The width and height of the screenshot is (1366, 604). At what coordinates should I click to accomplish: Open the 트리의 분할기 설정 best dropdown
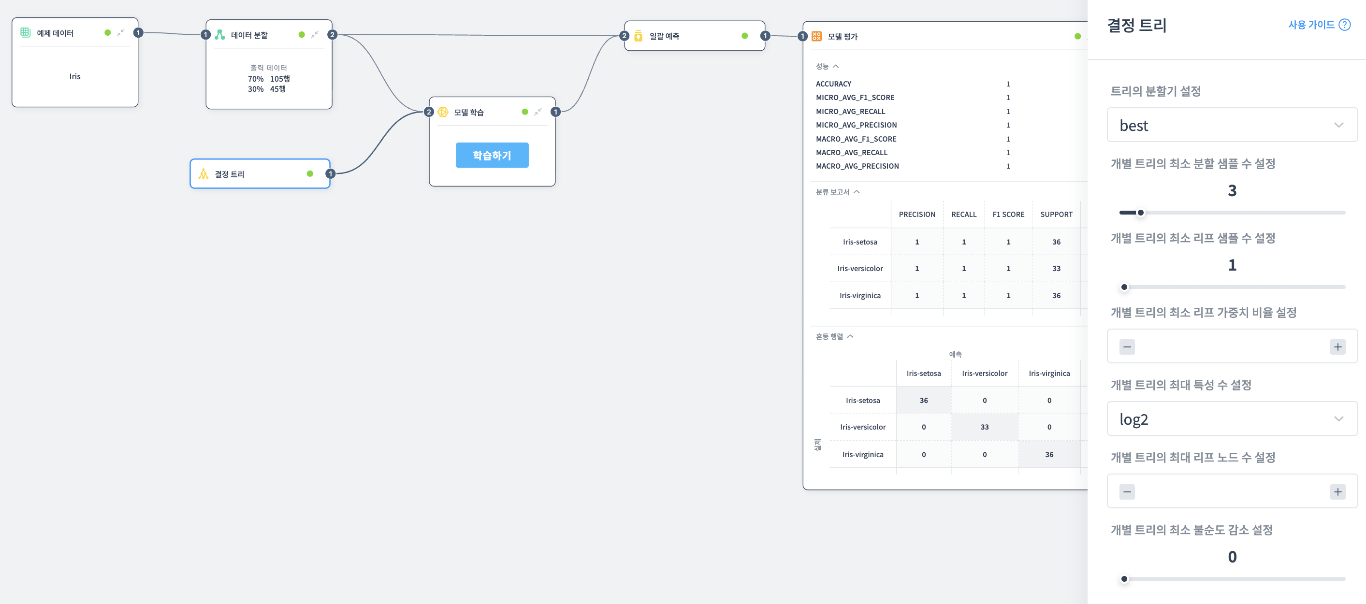click(x=1231, y=125)
